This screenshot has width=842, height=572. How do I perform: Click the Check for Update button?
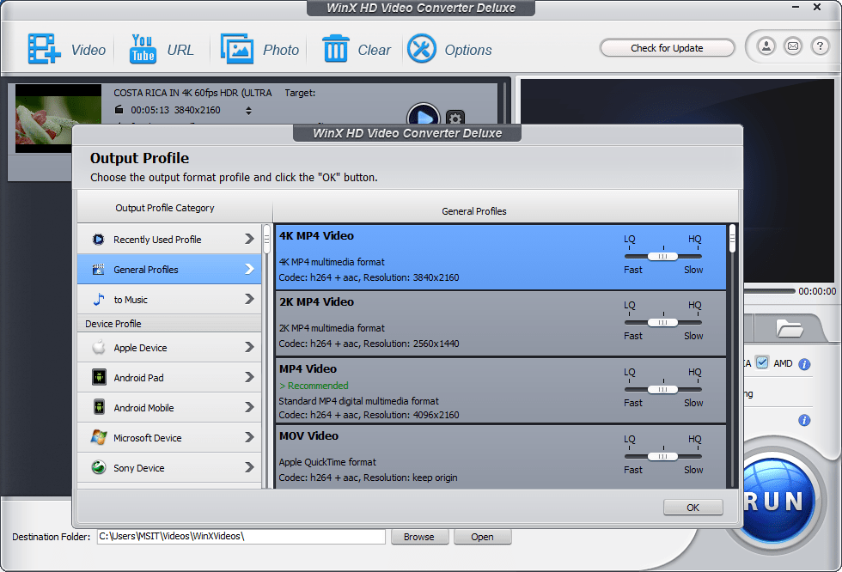667,48
